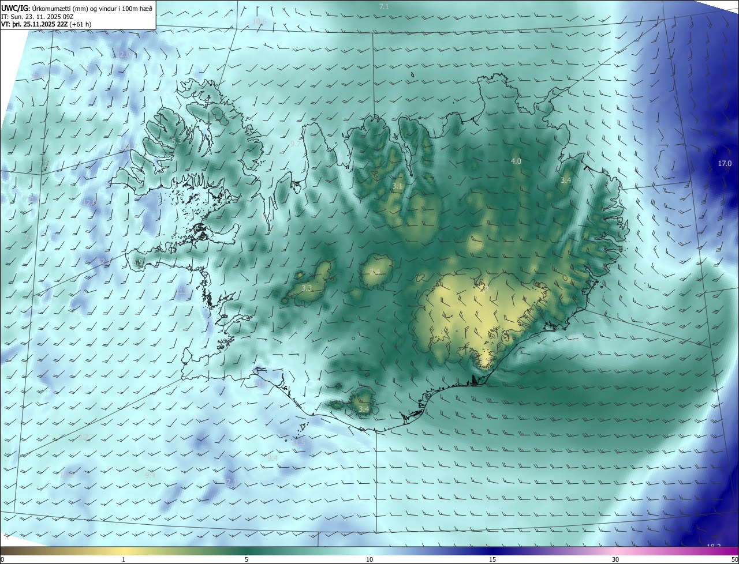Click the 9.2 value over the ocean
The width and height of the screenshot is (739, 564).
click(x=83, y=437)
